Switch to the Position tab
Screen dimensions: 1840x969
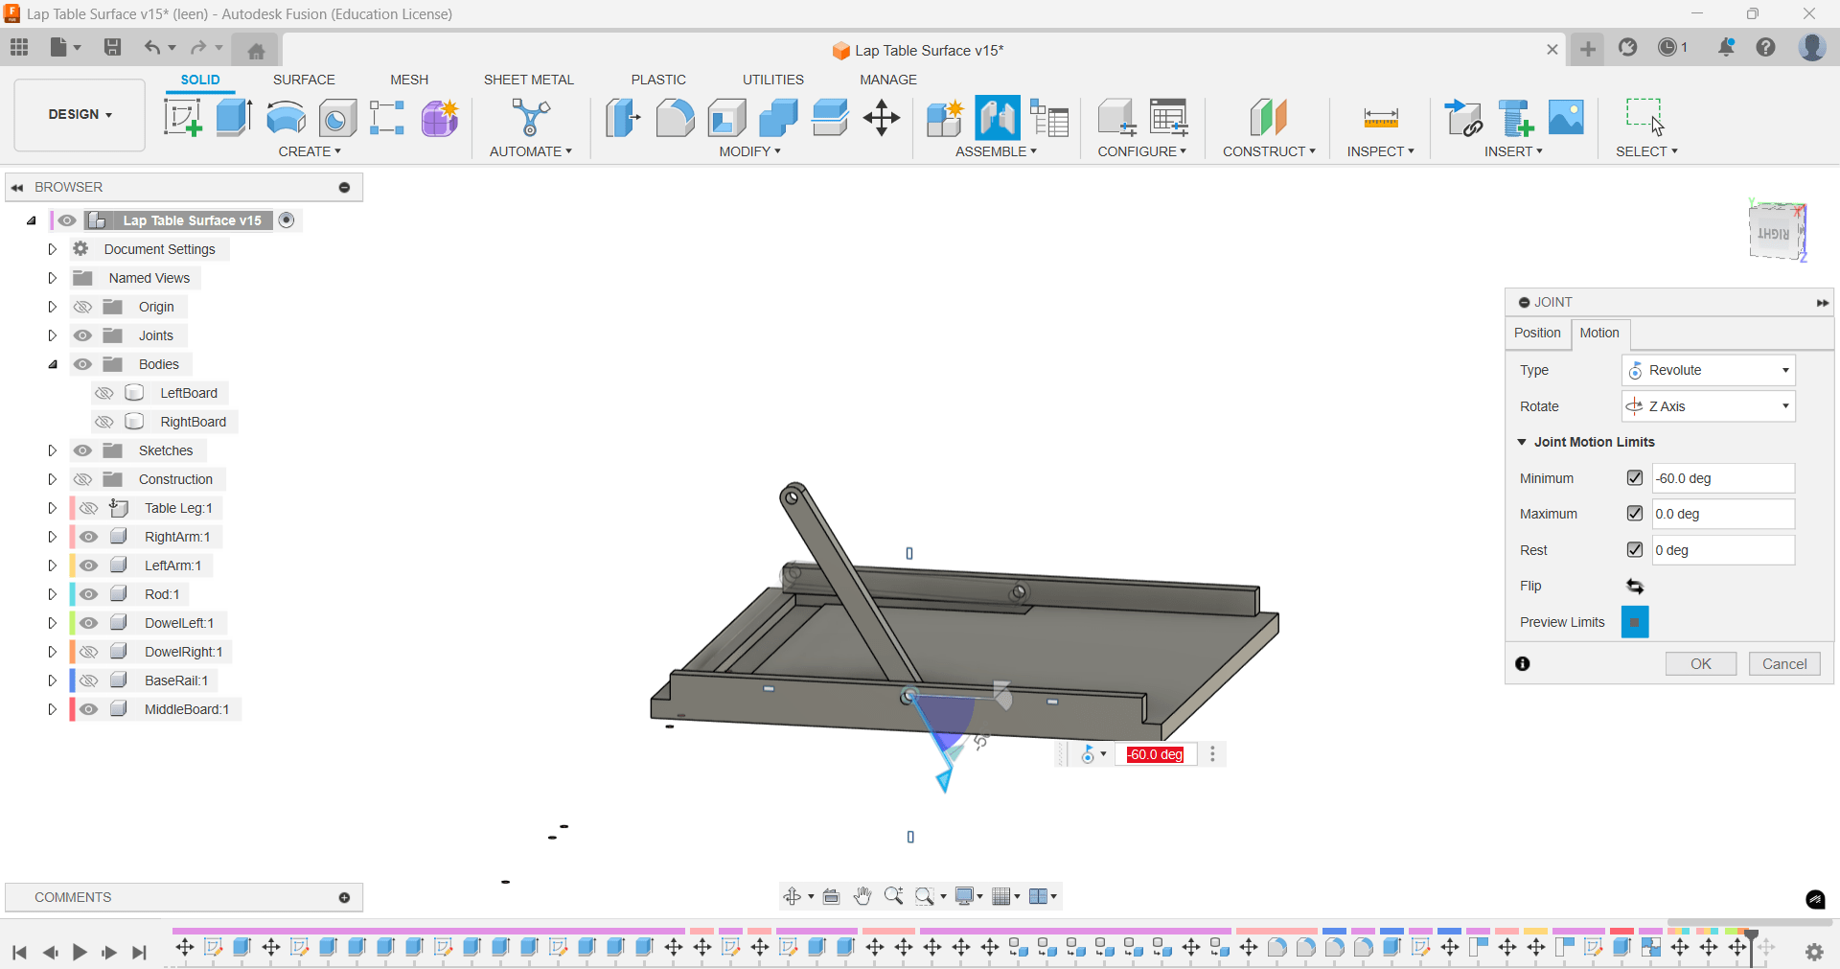click(x=1537, y=333)
